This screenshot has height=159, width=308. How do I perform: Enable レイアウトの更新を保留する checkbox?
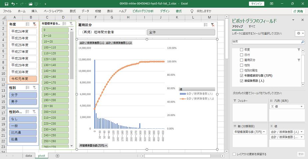click(x=234, y=154)
